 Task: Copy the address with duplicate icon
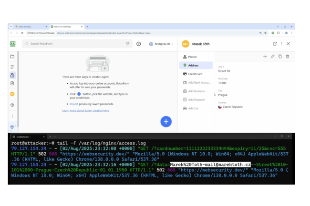[280, 57]
